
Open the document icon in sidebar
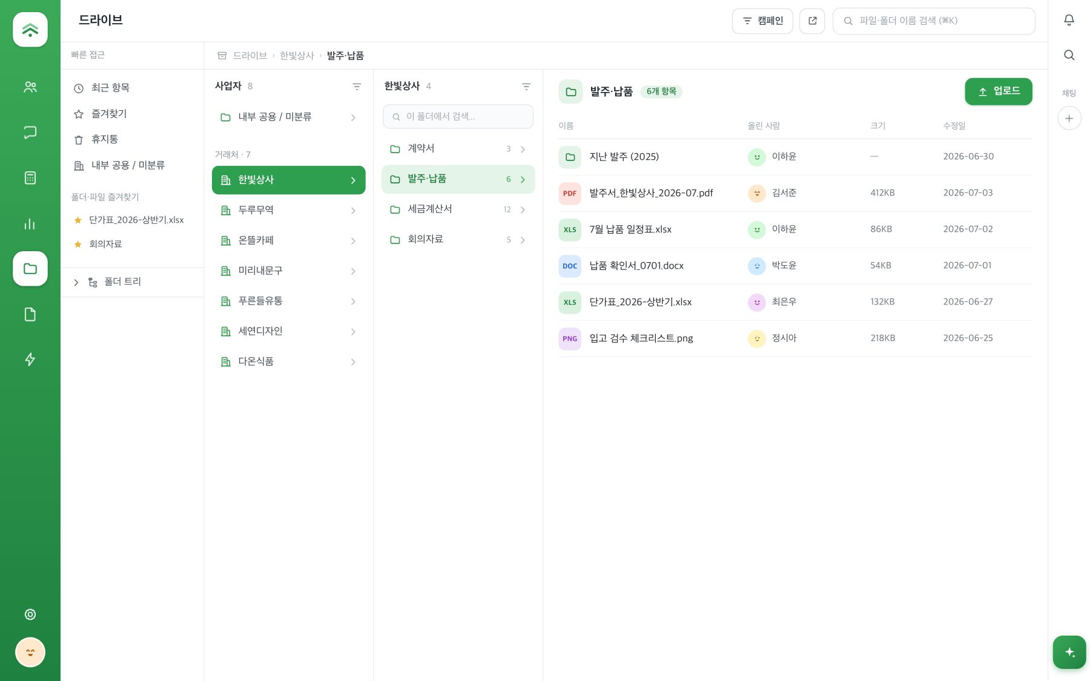30,314
